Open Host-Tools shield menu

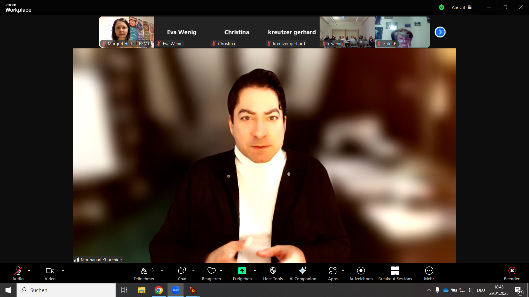point(273,274)
